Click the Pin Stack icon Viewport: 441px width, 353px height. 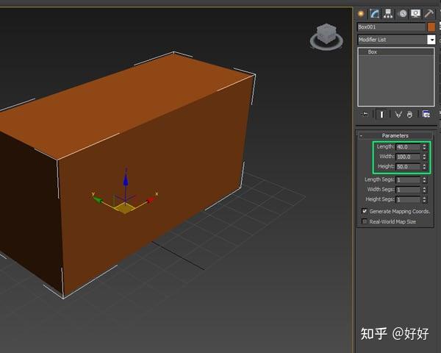point(365,114)
